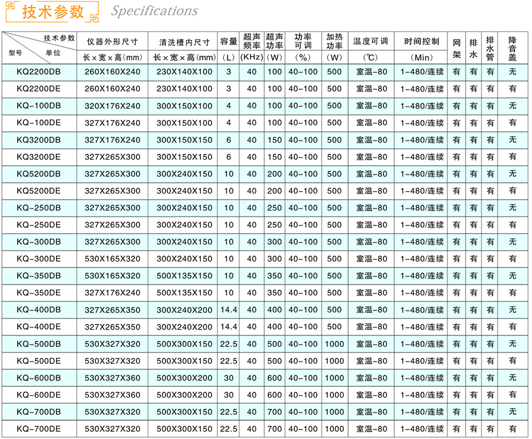
Task: Click the decorative icon beside 技术参数 title
Action: point(11,11)
